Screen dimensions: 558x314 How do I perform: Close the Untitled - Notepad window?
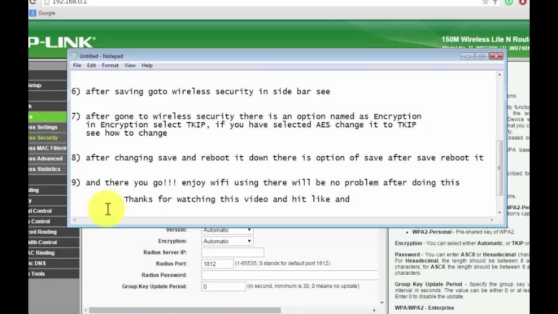[497, 56]
